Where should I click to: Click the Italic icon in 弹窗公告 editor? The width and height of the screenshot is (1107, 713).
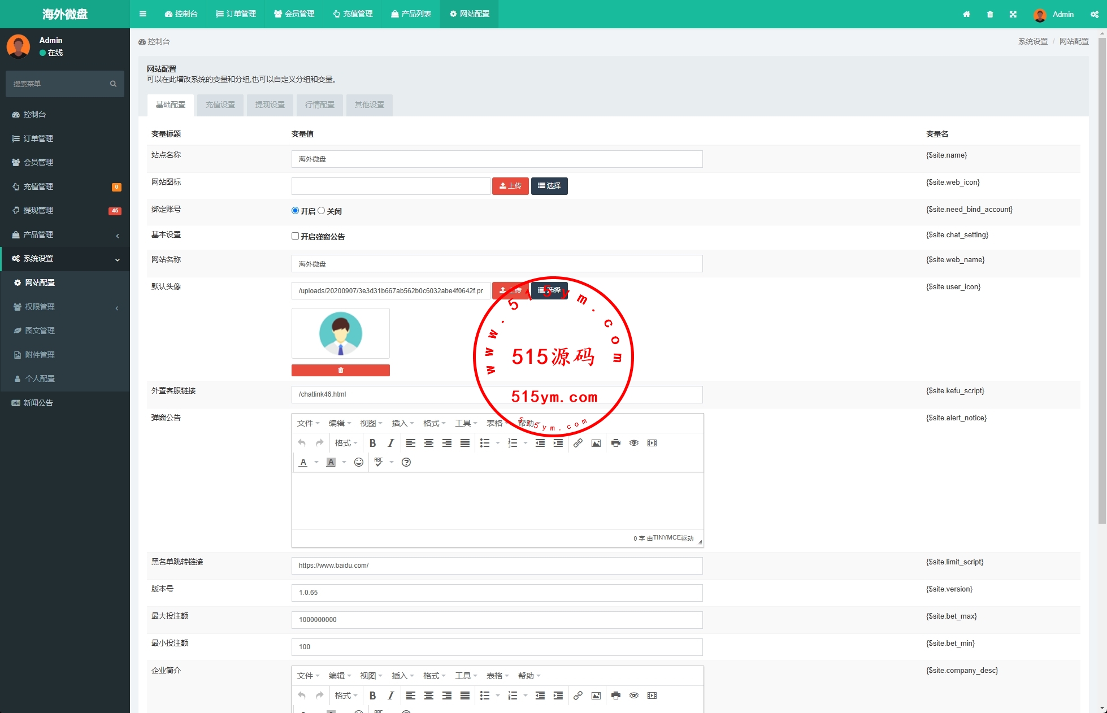tap(390, 443)
